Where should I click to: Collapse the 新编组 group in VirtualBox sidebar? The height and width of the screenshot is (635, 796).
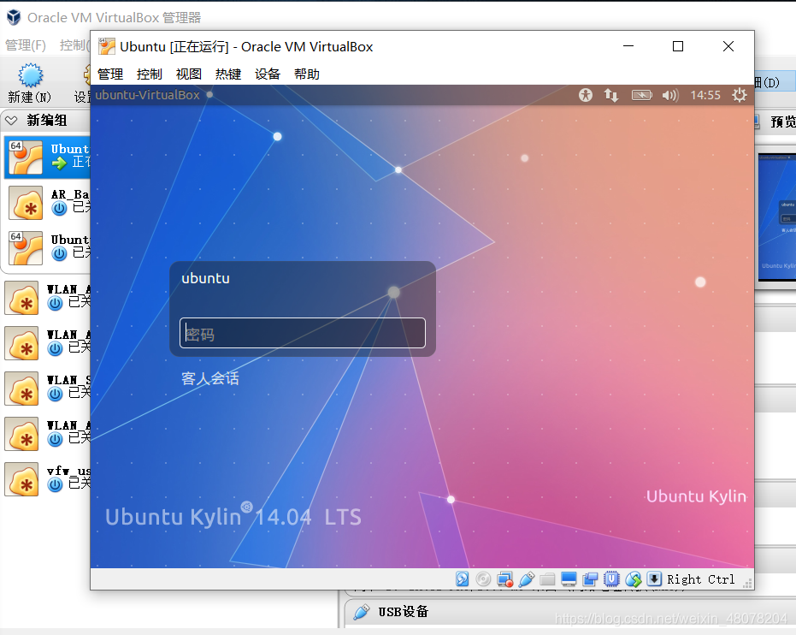pos(12,120)
